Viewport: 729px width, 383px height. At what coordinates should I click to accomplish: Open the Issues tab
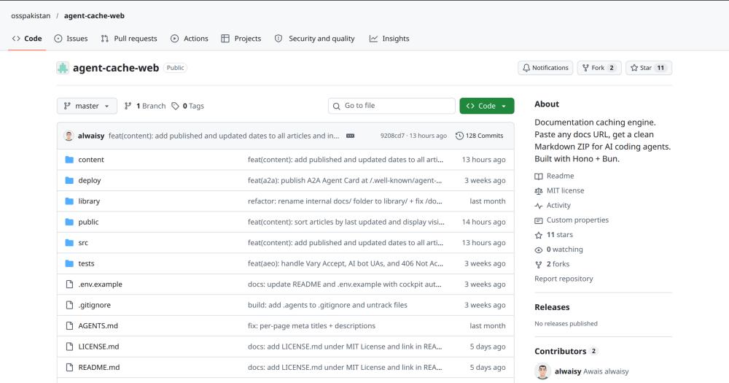point(71,39)
